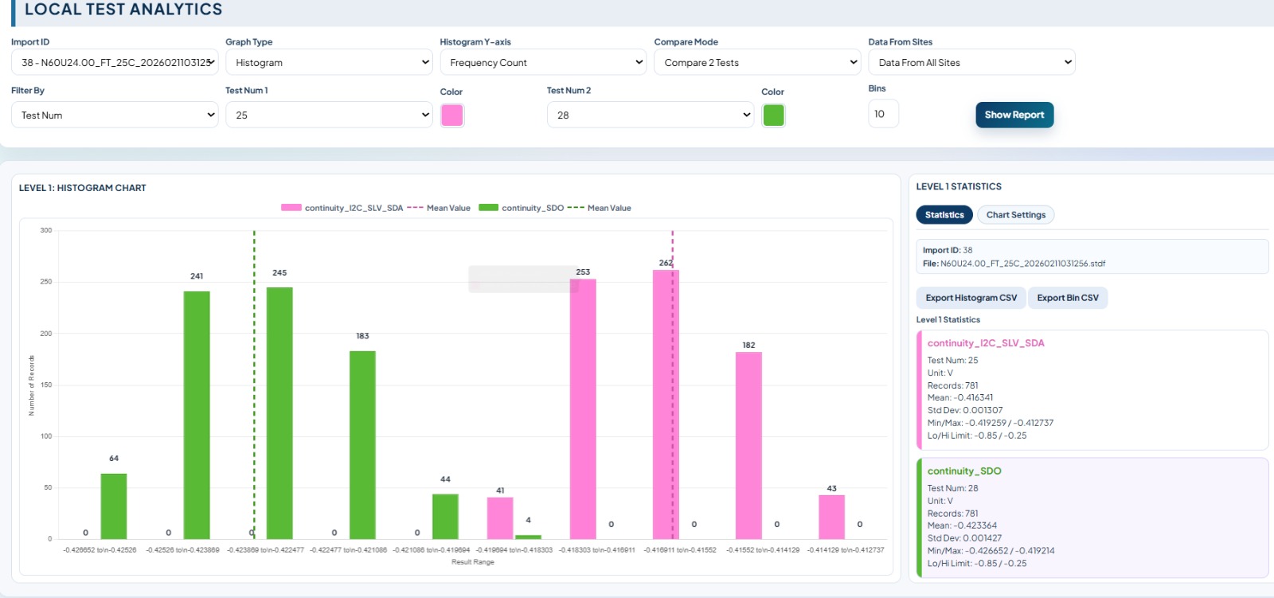Click Export Histogram CSV
1274x598 pixels.
point(971,298)
